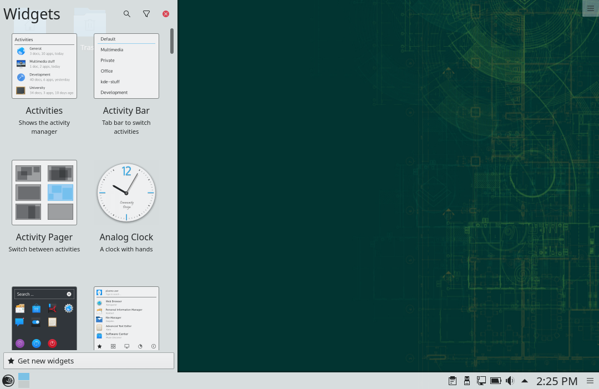Select the dark application dashboard widget preview

(44, 318)
